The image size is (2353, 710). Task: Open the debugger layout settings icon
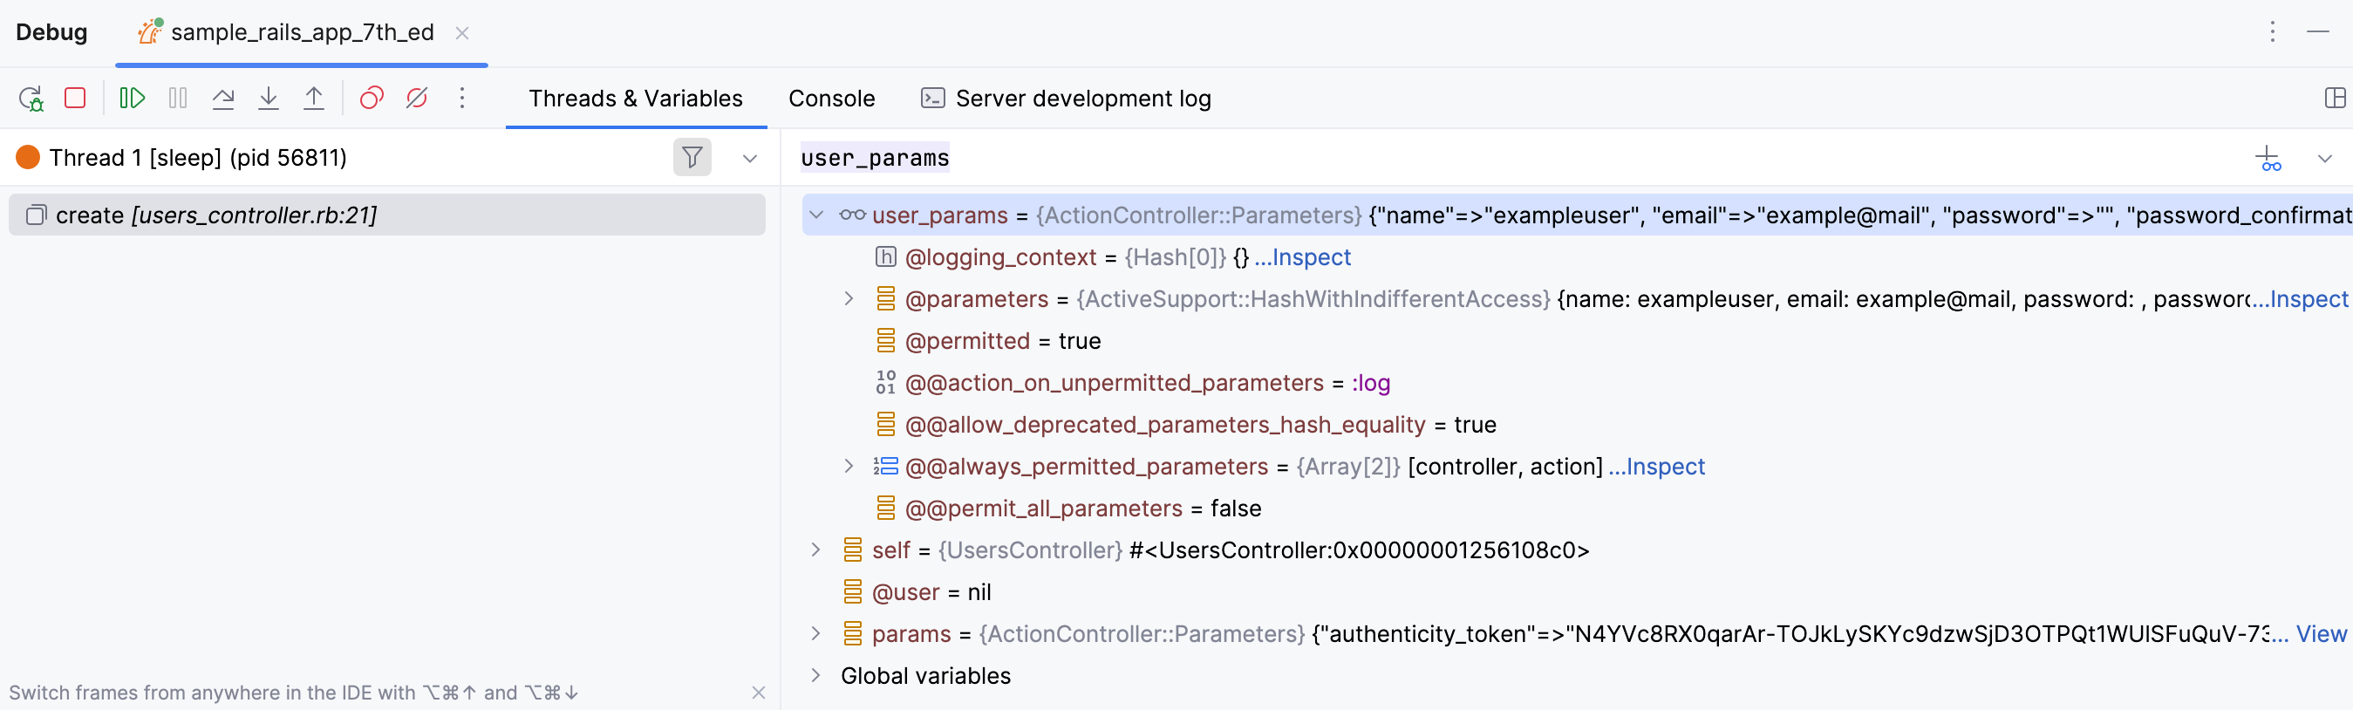point(2335,98)
